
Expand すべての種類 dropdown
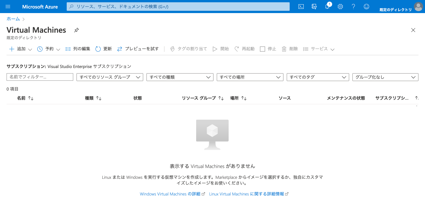pos(180,77)
